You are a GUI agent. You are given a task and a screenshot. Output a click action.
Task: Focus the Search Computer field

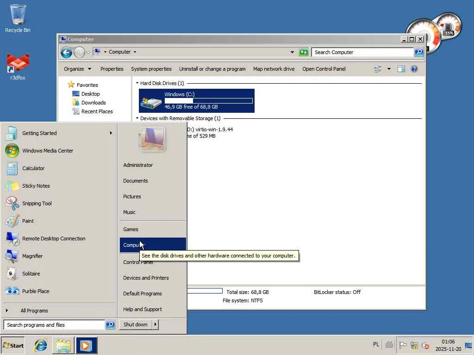click(362, 52)
